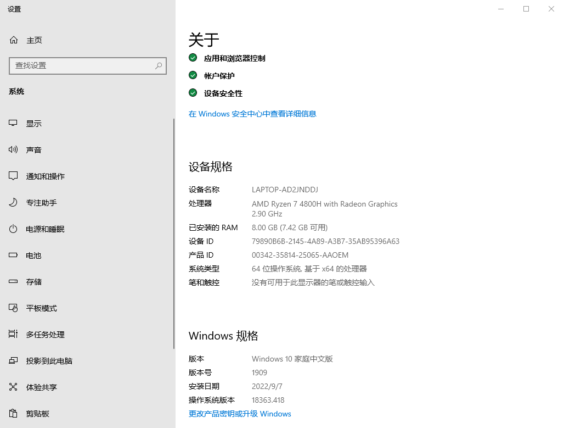Click the sidebar vertical scrollbar
The height and width of the screenshot is (428, 564).
pos(174,234)
